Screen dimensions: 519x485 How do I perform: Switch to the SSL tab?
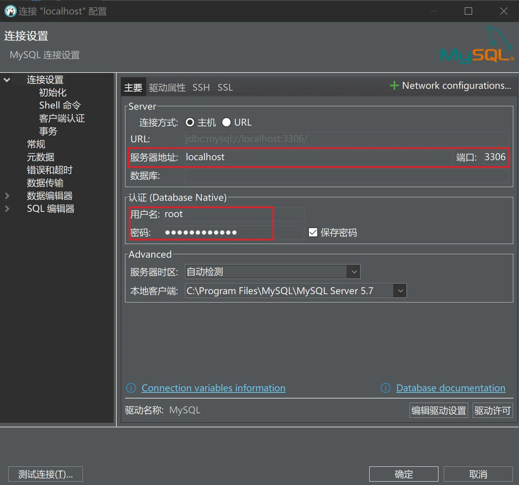(225, 88)
